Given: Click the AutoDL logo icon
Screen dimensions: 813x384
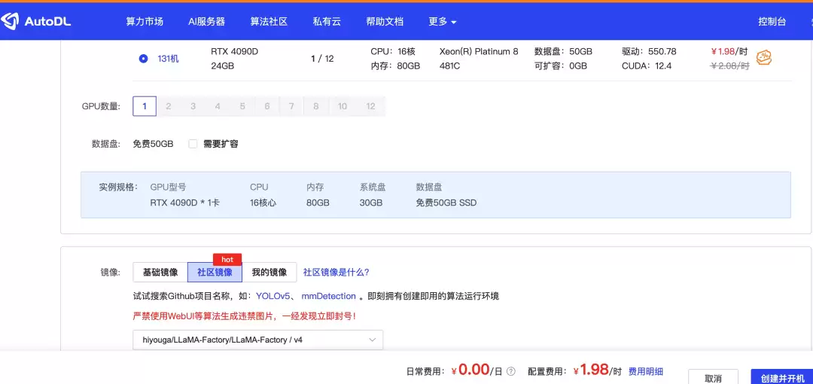Looking at the screenshot, I should tap(10, 21).
